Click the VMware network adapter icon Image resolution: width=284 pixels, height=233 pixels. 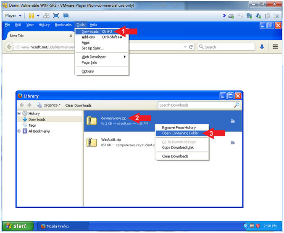(x=249, y=16)
